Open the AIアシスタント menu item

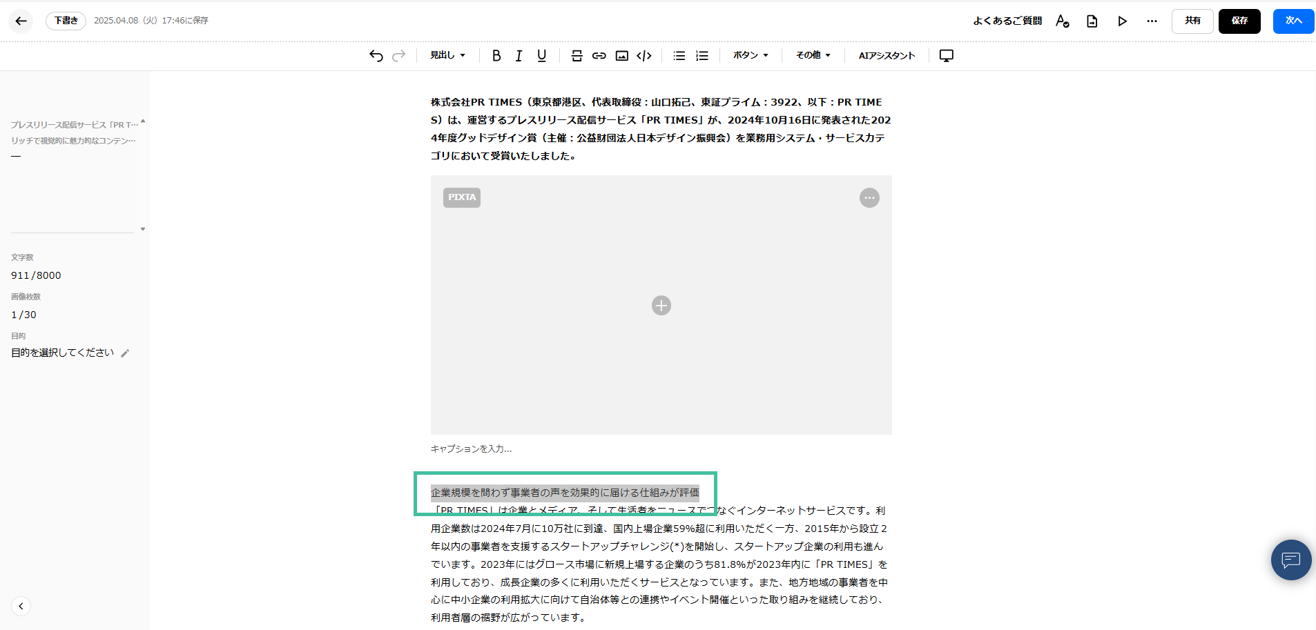pos(887,56)
